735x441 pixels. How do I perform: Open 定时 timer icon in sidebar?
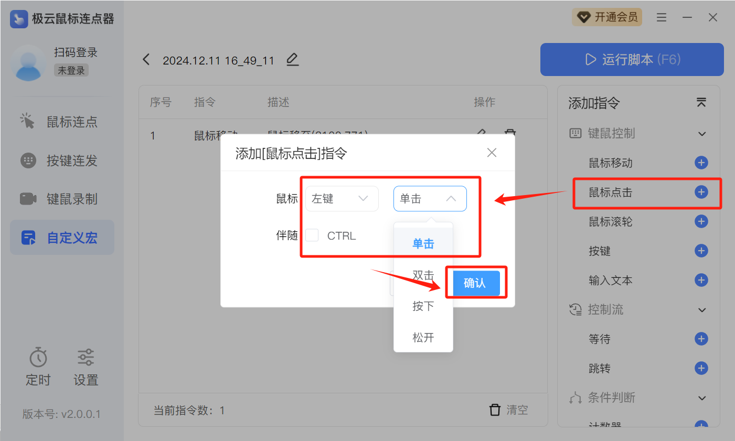click(x=38, y=358)
